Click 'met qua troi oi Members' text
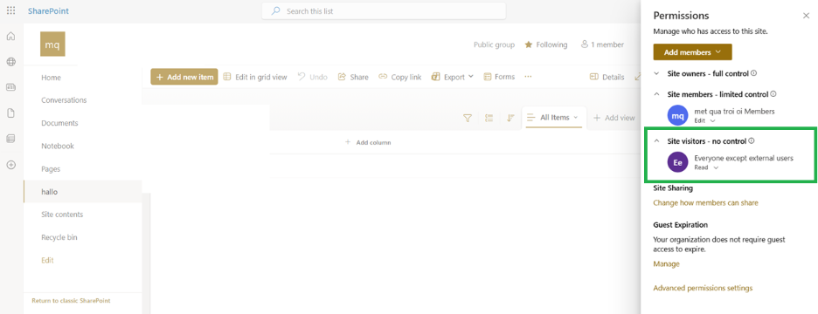Screen dimensions: 818x314 click(734, 111)
